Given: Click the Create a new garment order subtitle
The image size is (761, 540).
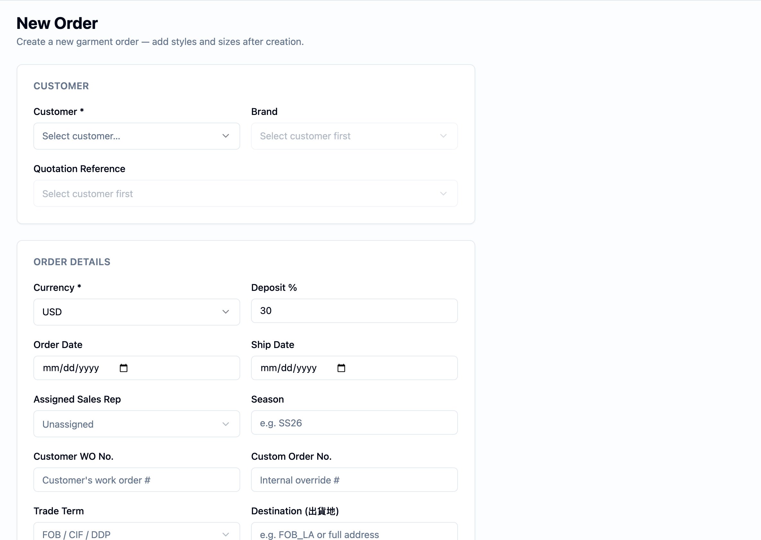Looking at the screenshot, I should pyautogui.click(x=160, y=41).
